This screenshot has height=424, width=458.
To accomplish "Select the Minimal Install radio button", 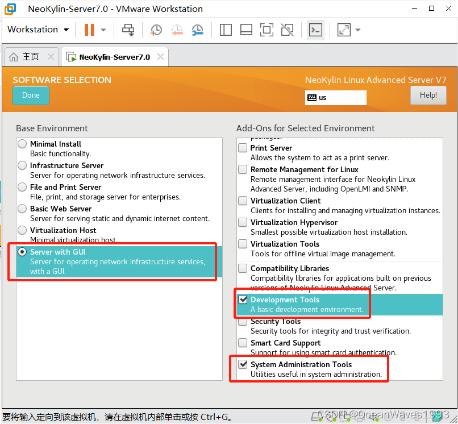I will point(22,144).
